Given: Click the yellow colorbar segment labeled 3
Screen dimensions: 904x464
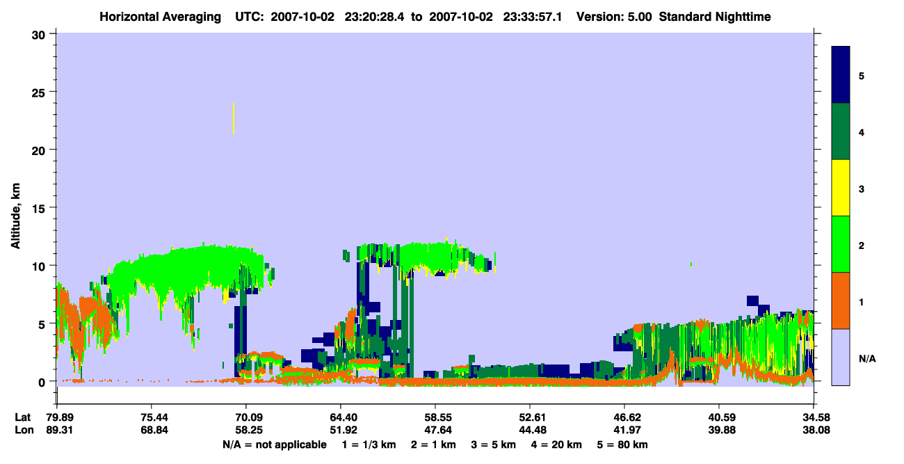Looking at the screenshot, I should point(841,188).
